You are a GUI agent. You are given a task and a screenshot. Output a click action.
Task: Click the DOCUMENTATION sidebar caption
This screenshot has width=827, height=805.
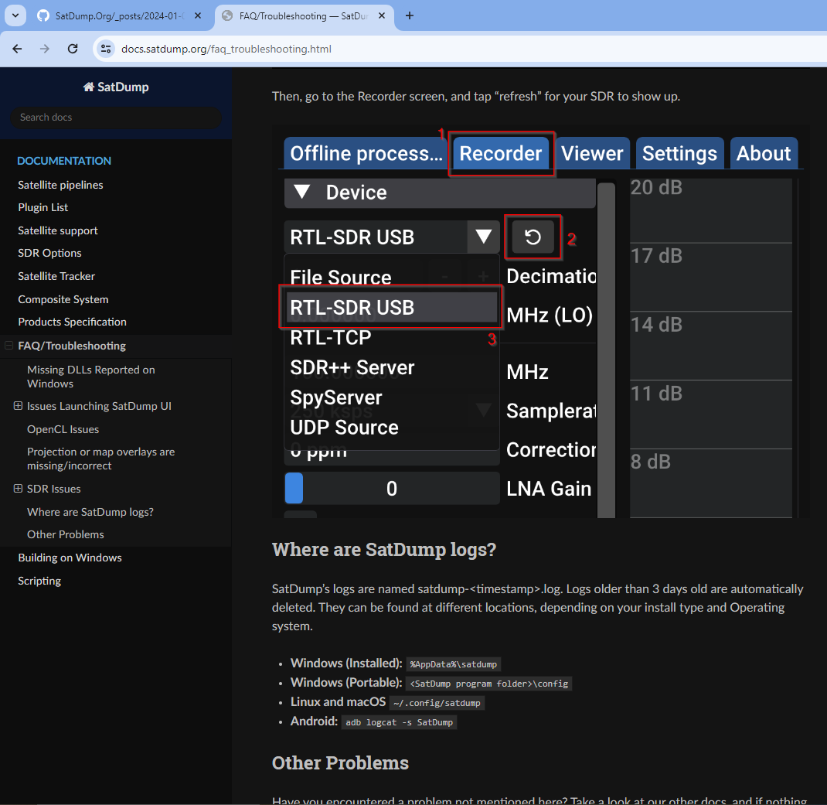coord(64,161)
